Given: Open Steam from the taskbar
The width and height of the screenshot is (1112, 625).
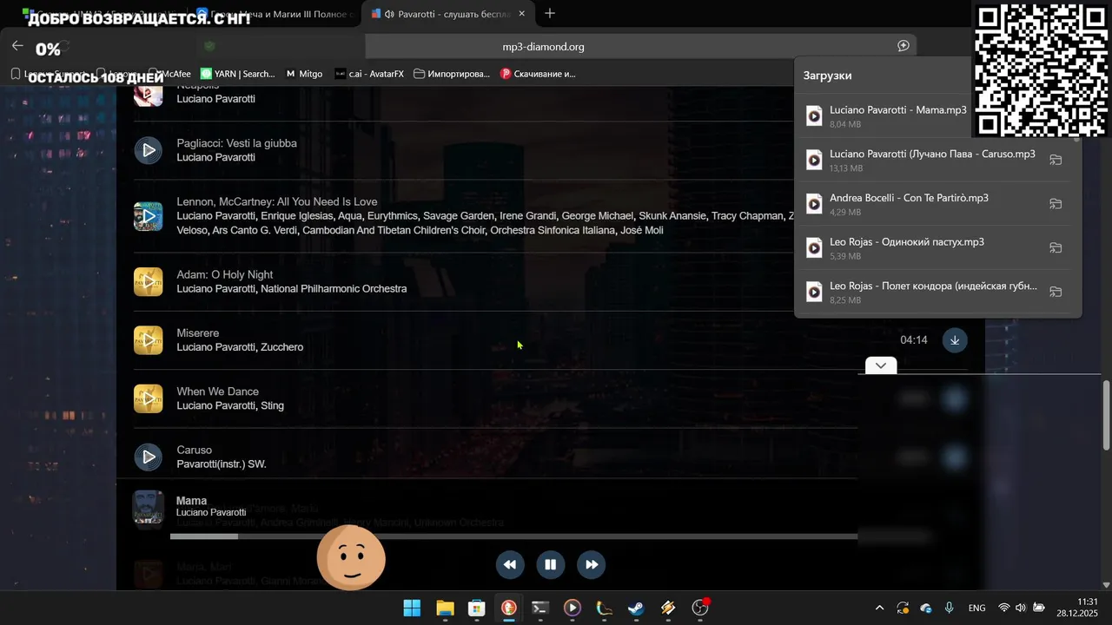Looking at the screenshot, I should pyautogui.click(x=636, y=608).
